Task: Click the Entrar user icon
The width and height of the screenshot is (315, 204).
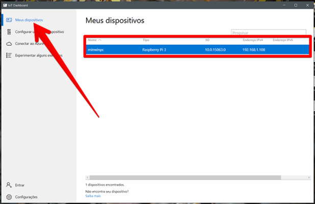Action: (9, 185)
